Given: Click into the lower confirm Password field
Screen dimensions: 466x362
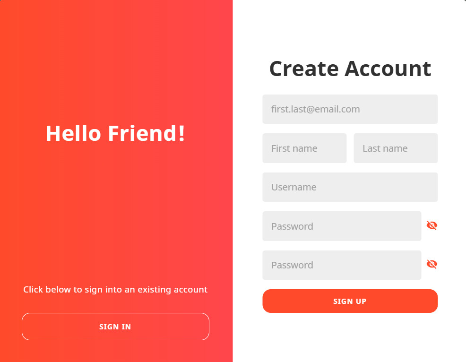Looking at the screenshot, I should [x=341, y=265].
